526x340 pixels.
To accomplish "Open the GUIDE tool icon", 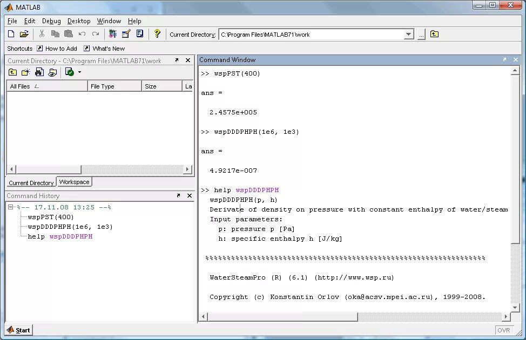I will point(126,34).
